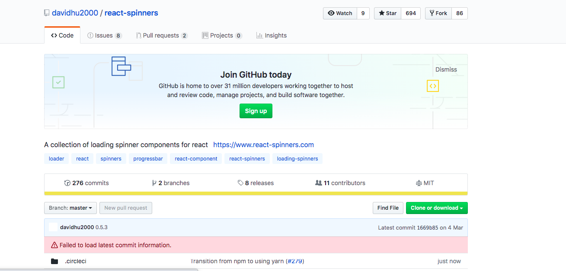Image resolution: width=566 pixels, height=271 pixels.
Task: Click the green checkmark box icon in the banner
Action: point(58,82)
